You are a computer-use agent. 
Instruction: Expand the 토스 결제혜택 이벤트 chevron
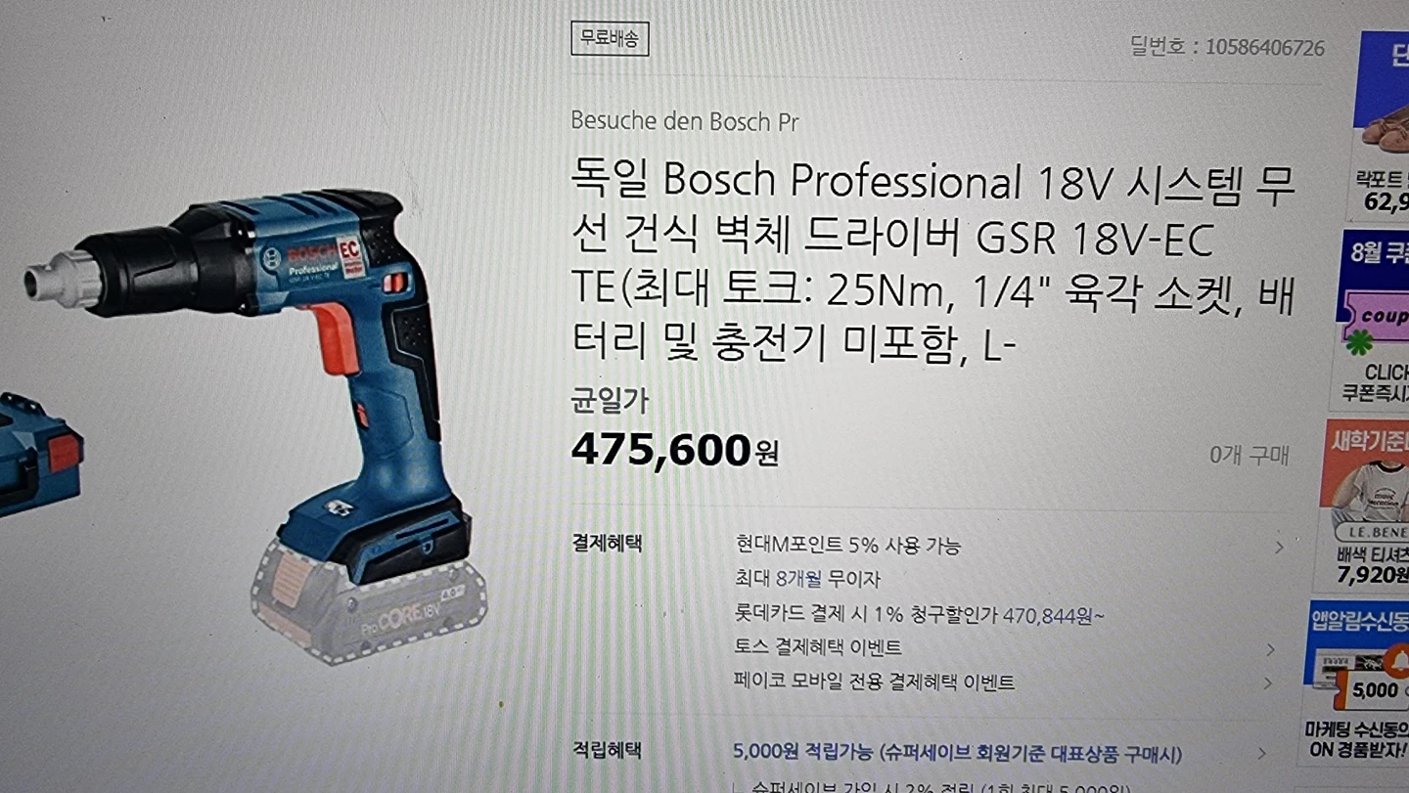[x=1270, y=649]
